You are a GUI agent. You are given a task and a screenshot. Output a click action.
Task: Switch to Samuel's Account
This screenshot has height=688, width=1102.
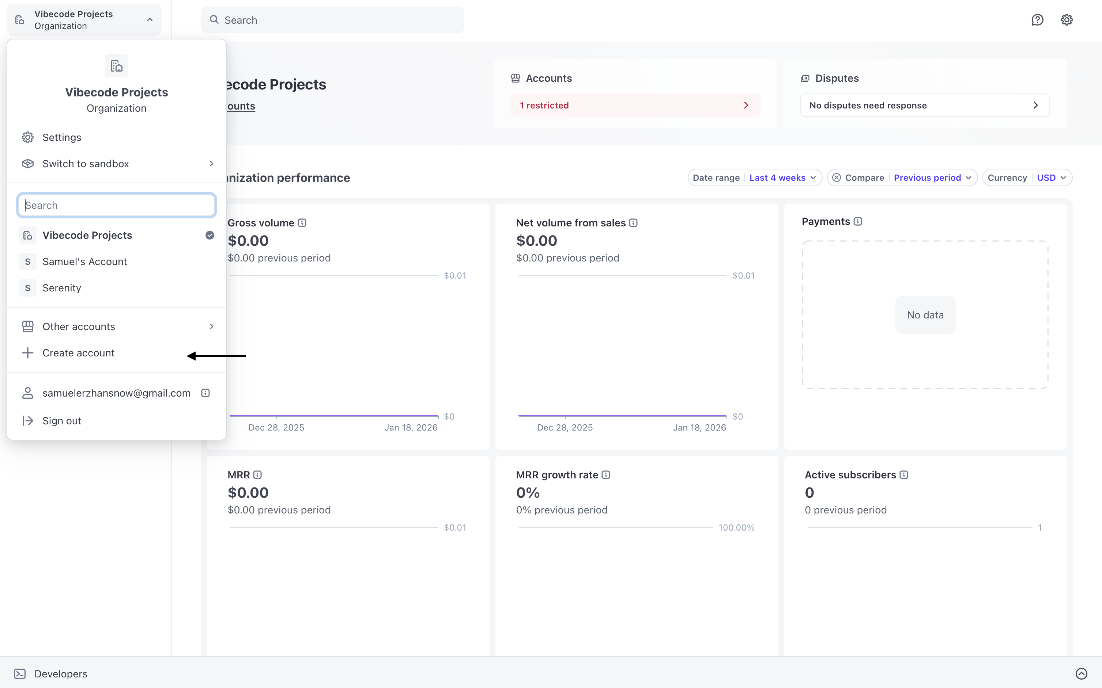85,261
